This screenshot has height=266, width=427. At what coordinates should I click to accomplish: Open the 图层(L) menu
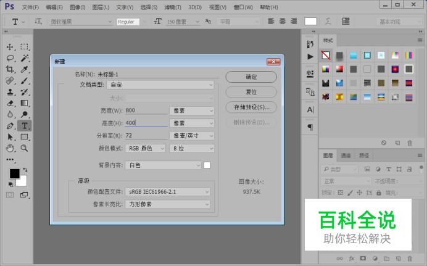click(x=101, y=7)
